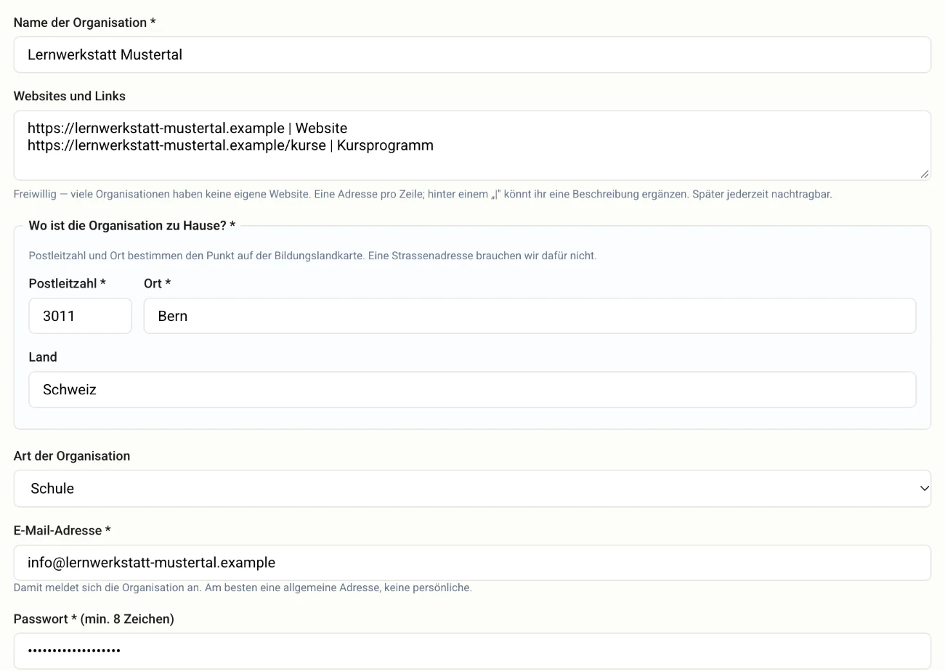The width and height of the screenshot is (945, 671).
Task: Click the 'Passwort * (min. 8 Zeichen)' label
Action: click(94, 619)
